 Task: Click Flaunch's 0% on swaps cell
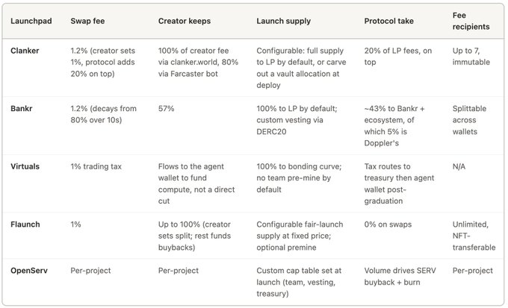pyautogui.click(x=388, y=224)
